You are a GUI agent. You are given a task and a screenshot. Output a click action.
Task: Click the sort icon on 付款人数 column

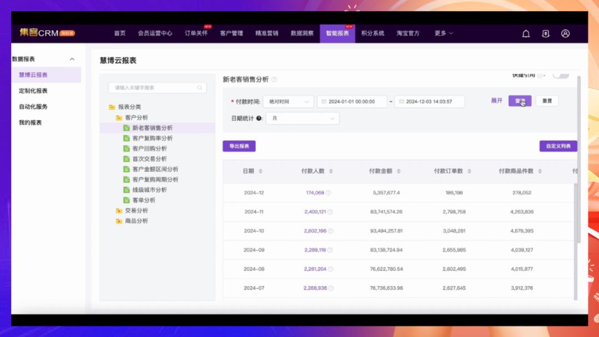point(331,171)
